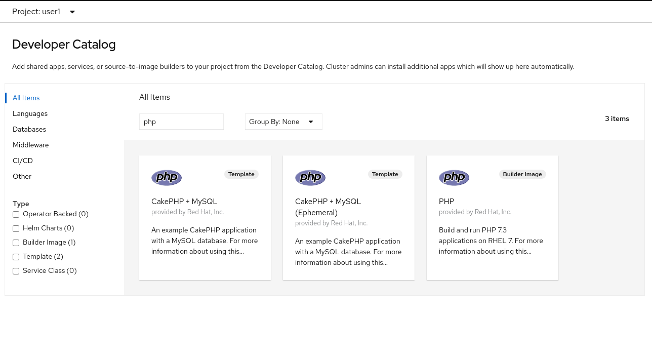652x356 pixels.
Task: Enable the Operator Backed filter
Action: click(x=16, y=214)
